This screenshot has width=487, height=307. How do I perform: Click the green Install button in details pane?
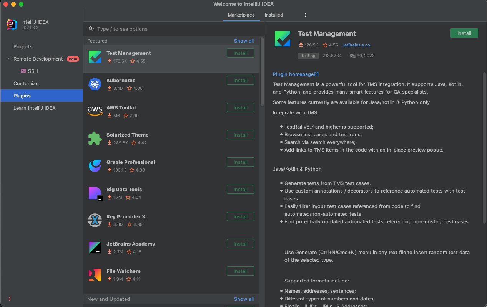coord(464,33)
